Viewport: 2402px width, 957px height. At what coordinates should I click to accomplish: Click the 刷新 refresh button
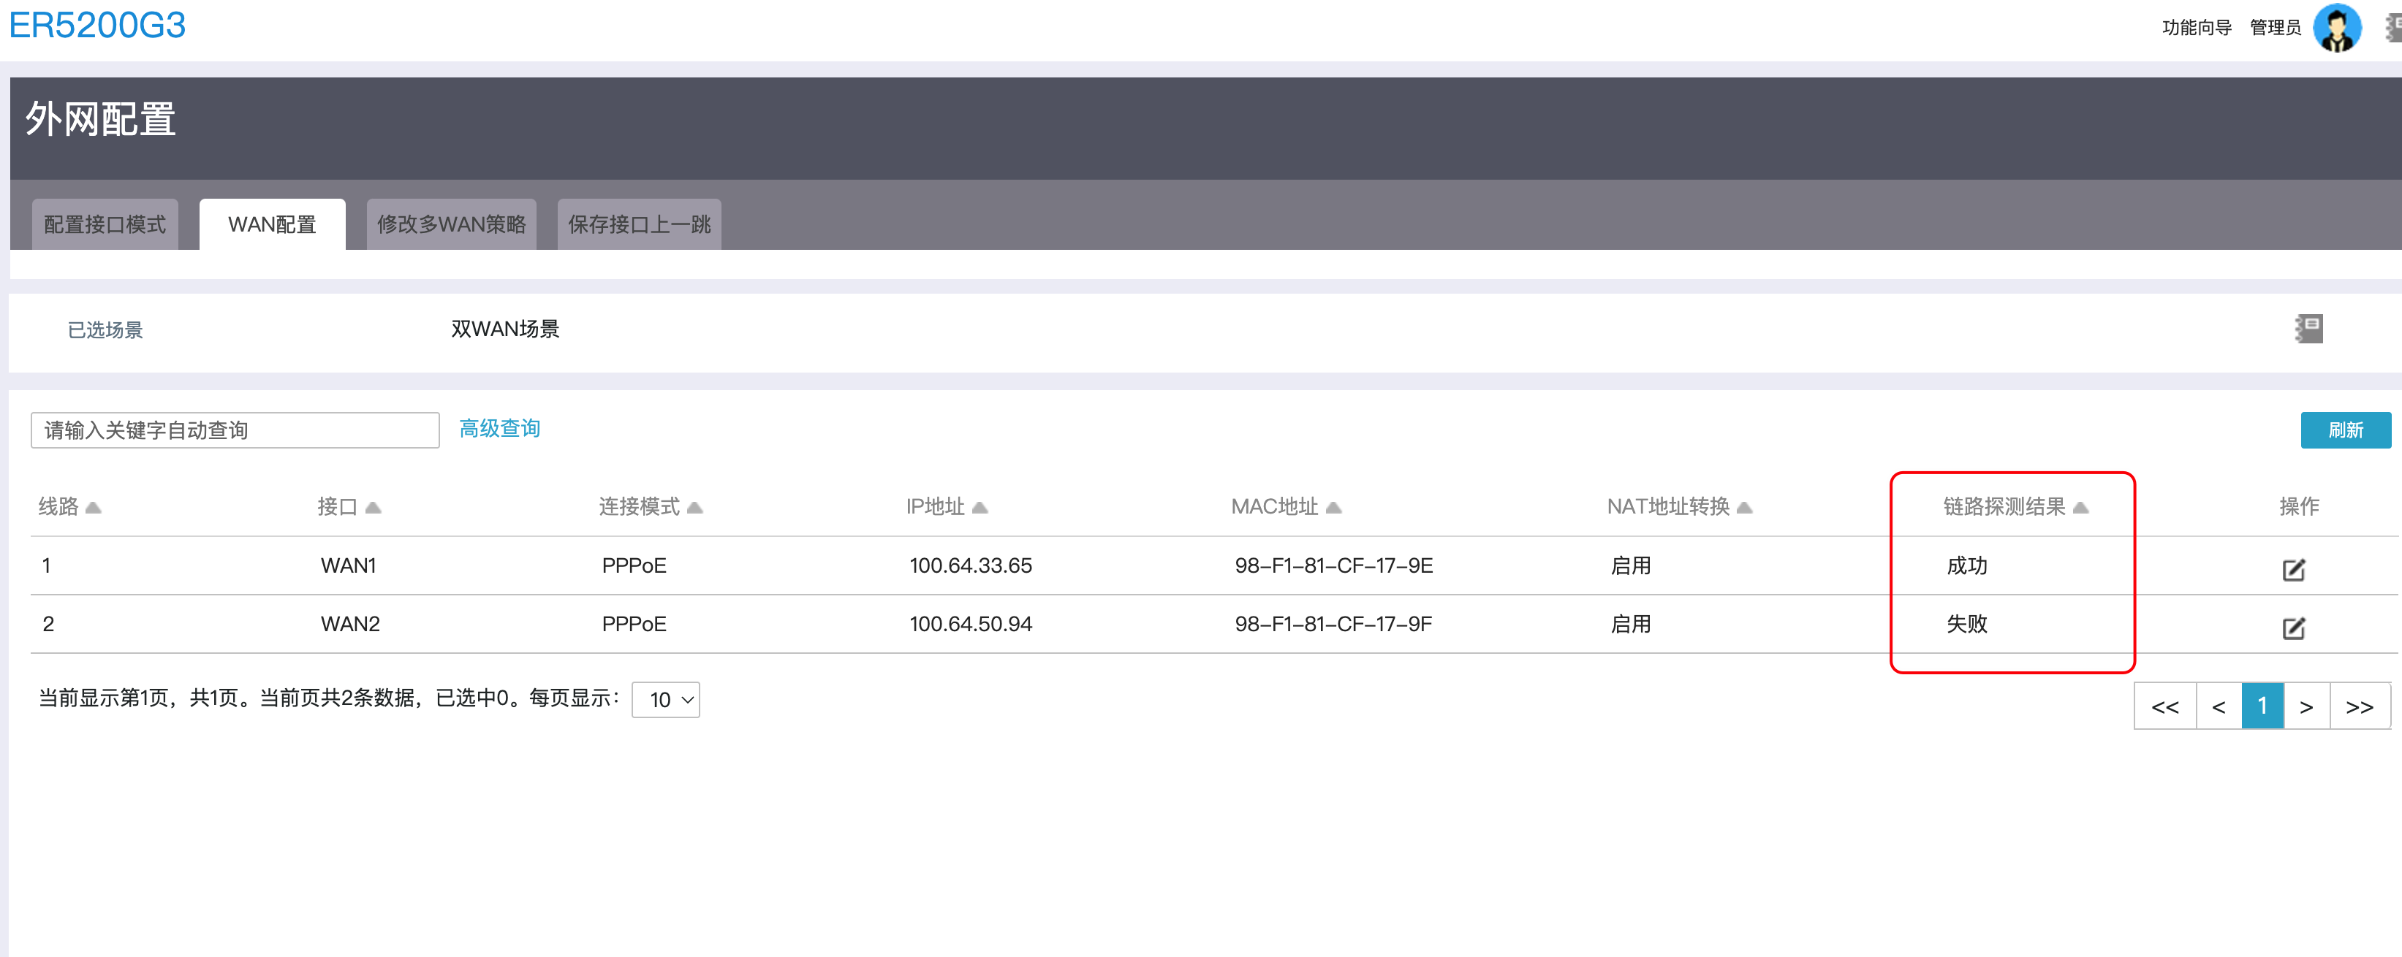click(2344, 430)
